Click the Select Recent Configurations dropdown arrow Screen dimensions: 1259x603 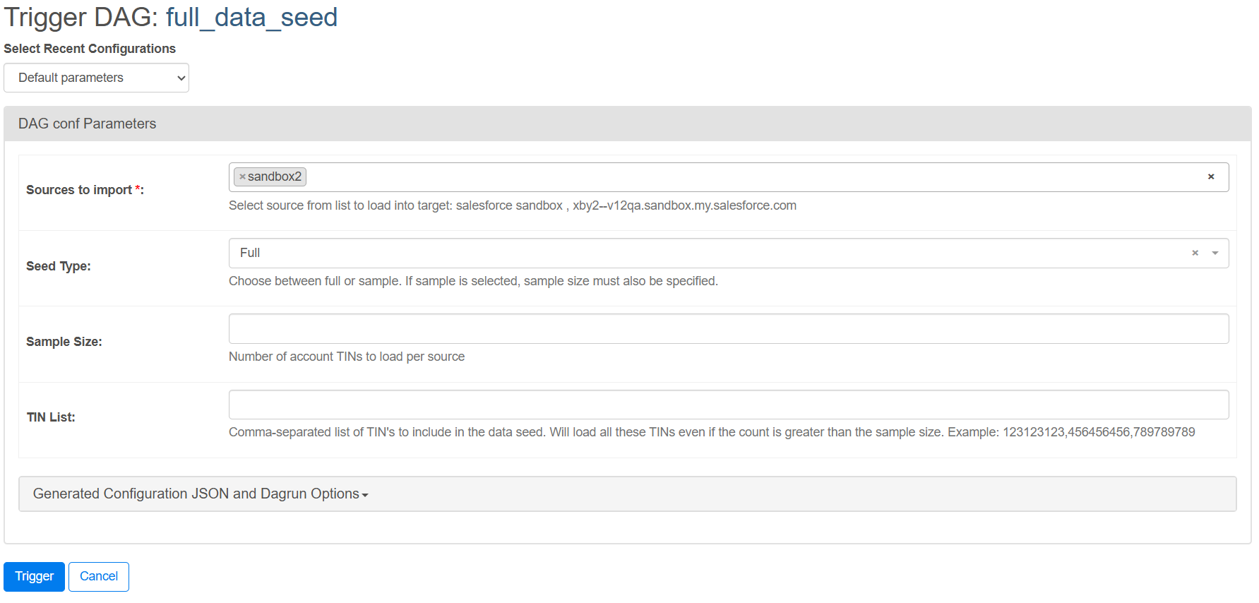[x=180, y=78]
